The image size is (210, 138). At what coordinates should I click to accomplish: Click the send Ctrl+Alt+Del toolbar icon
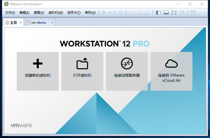pyautogui.click(x=120, y=13)
